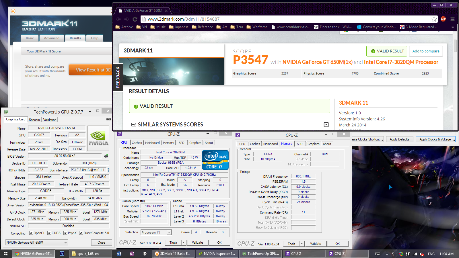The width and height of the screenshot is (459, 258).
Task: Click the volume icon in the system tray
Action: (422, 254)
